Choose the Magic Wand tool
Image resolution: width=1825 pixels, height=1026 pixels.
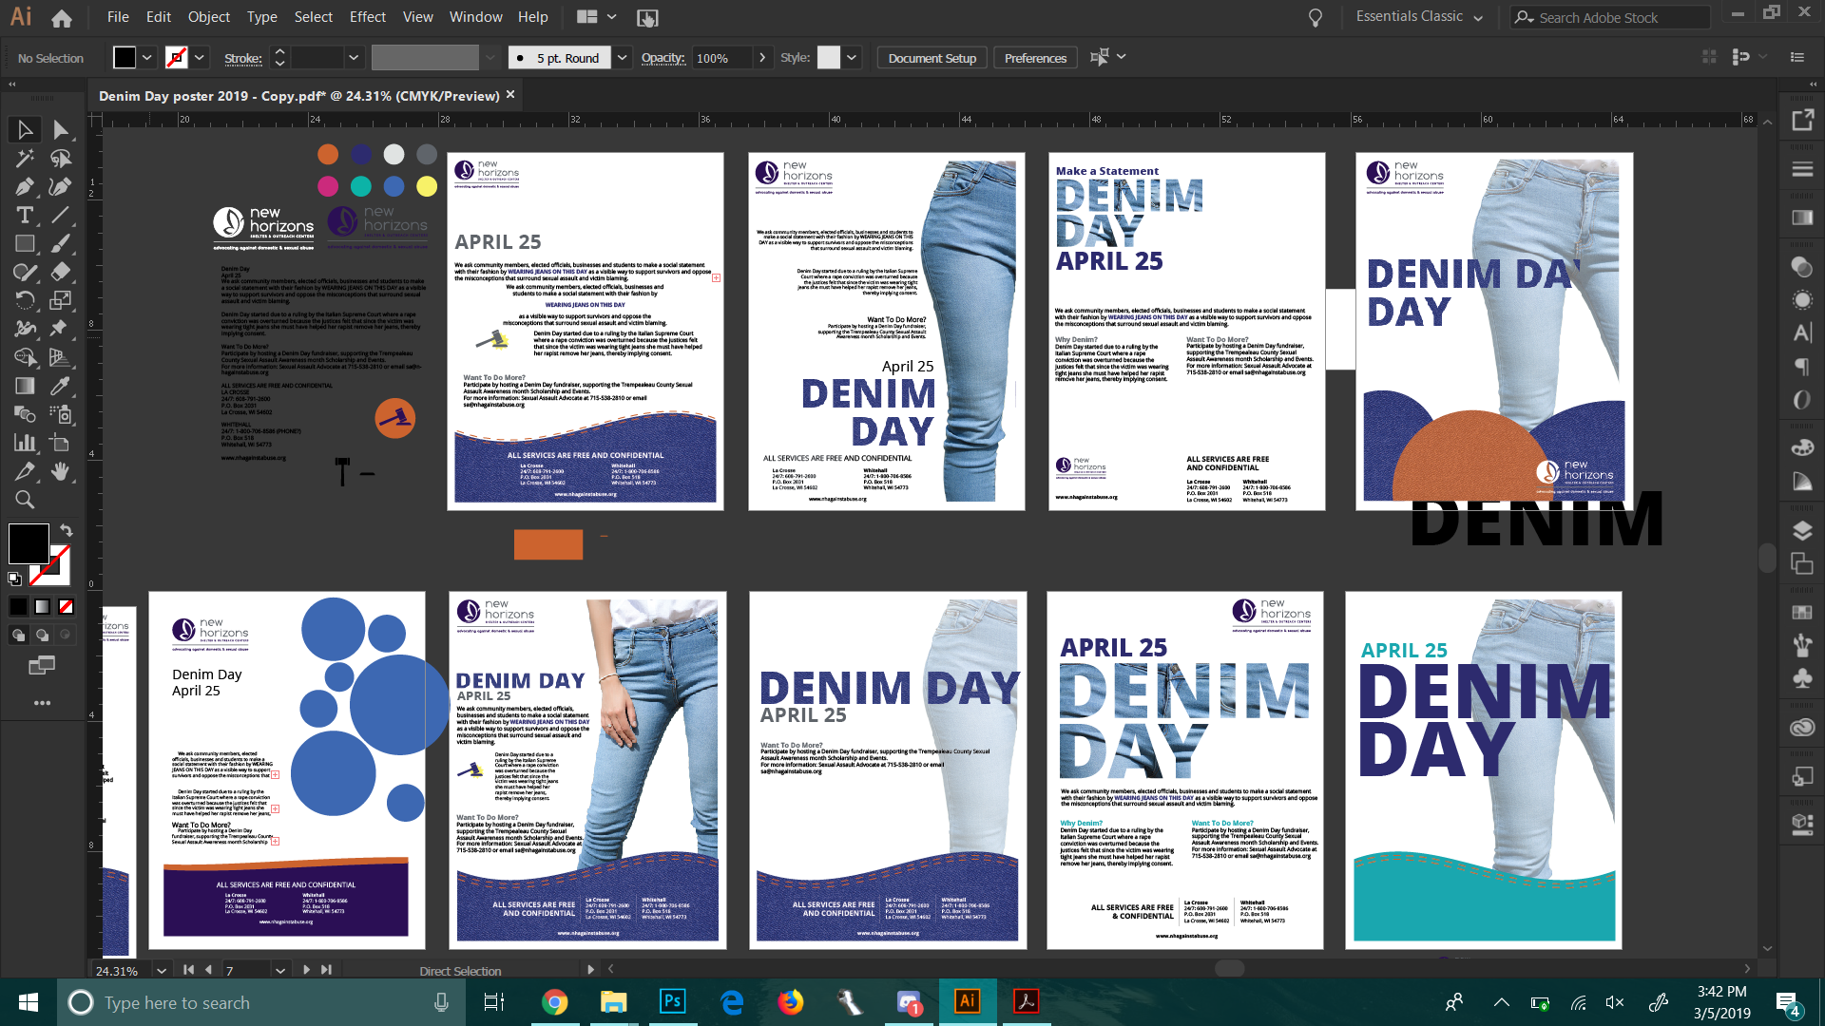click(25, 159)
